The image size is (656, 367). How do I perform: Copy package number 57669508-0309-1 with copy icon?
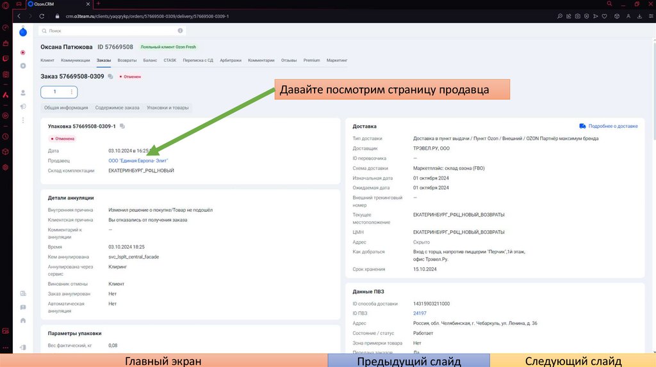coord(122,126)
